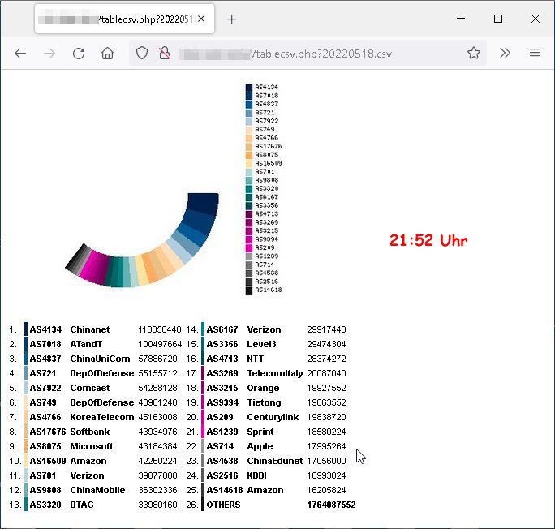Image resolution: width=555 pixels, height=529 pixels.
Task: Click the OTHERS label in row 26
Action: click(x=223, y=505)
